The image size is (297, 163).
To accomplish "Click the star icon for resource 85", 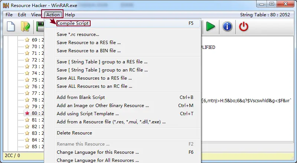I will (x=27, y=146).
